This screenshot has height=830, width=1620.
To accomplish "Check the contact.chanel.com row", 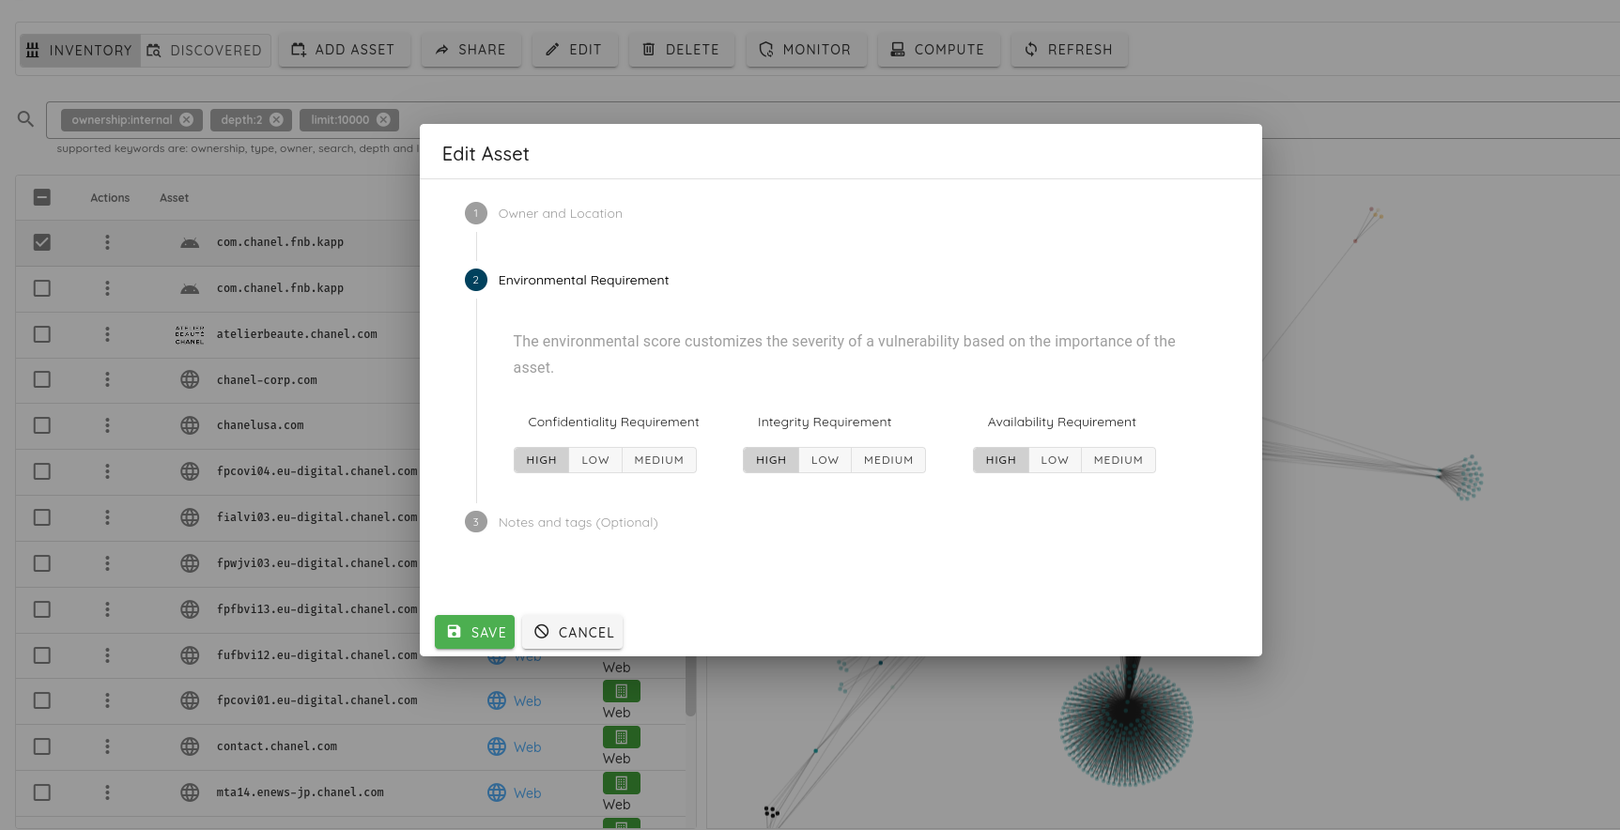I will pos(41,746).
